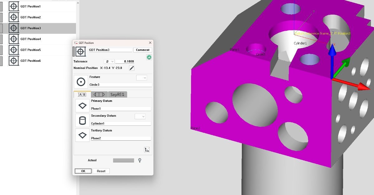Open the Comment button

(x=143, y=50)
